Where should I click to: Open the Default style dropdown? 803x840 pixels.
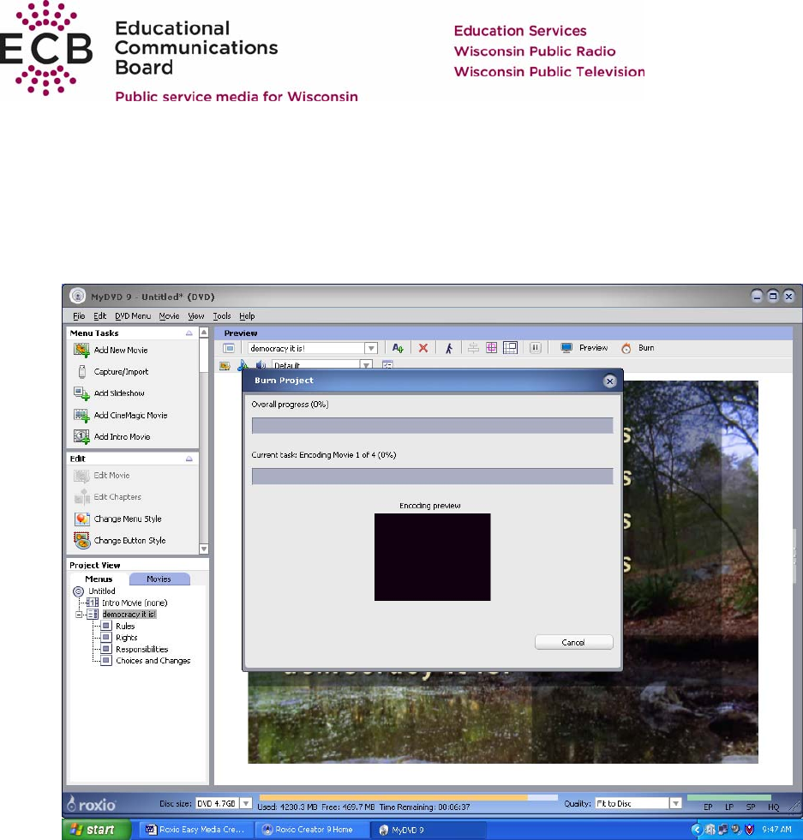tap(366, 365)
